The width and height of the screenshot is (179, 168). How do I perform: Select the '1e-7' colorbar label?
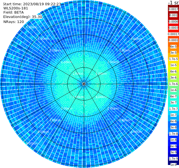pyautogui.click(x=173, y=115)
